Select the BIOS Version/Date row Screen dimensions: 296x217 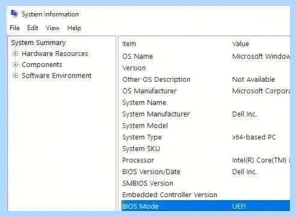pos(206,172)
